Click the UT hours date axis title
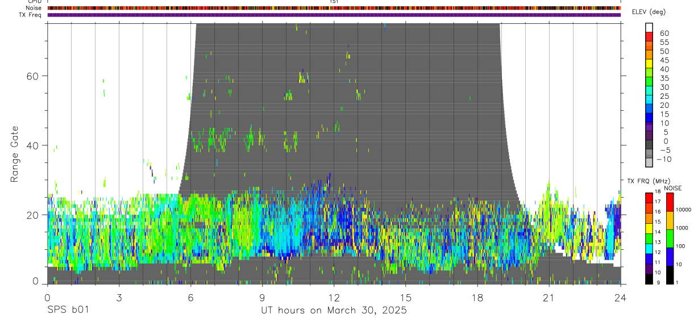The image size is (698, 322). coord(334,311)
